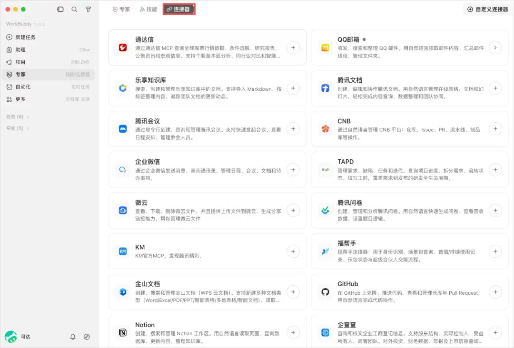The width and height of the screenshot is (514, 348).
Task: Click the TAPD logo icon
Action: click(325, 170)
